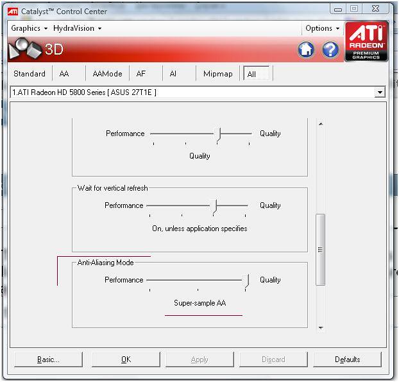Click the ATI Radeon Premium Graphics logo
The image size is (399, 382).
[x=366, y=41]
